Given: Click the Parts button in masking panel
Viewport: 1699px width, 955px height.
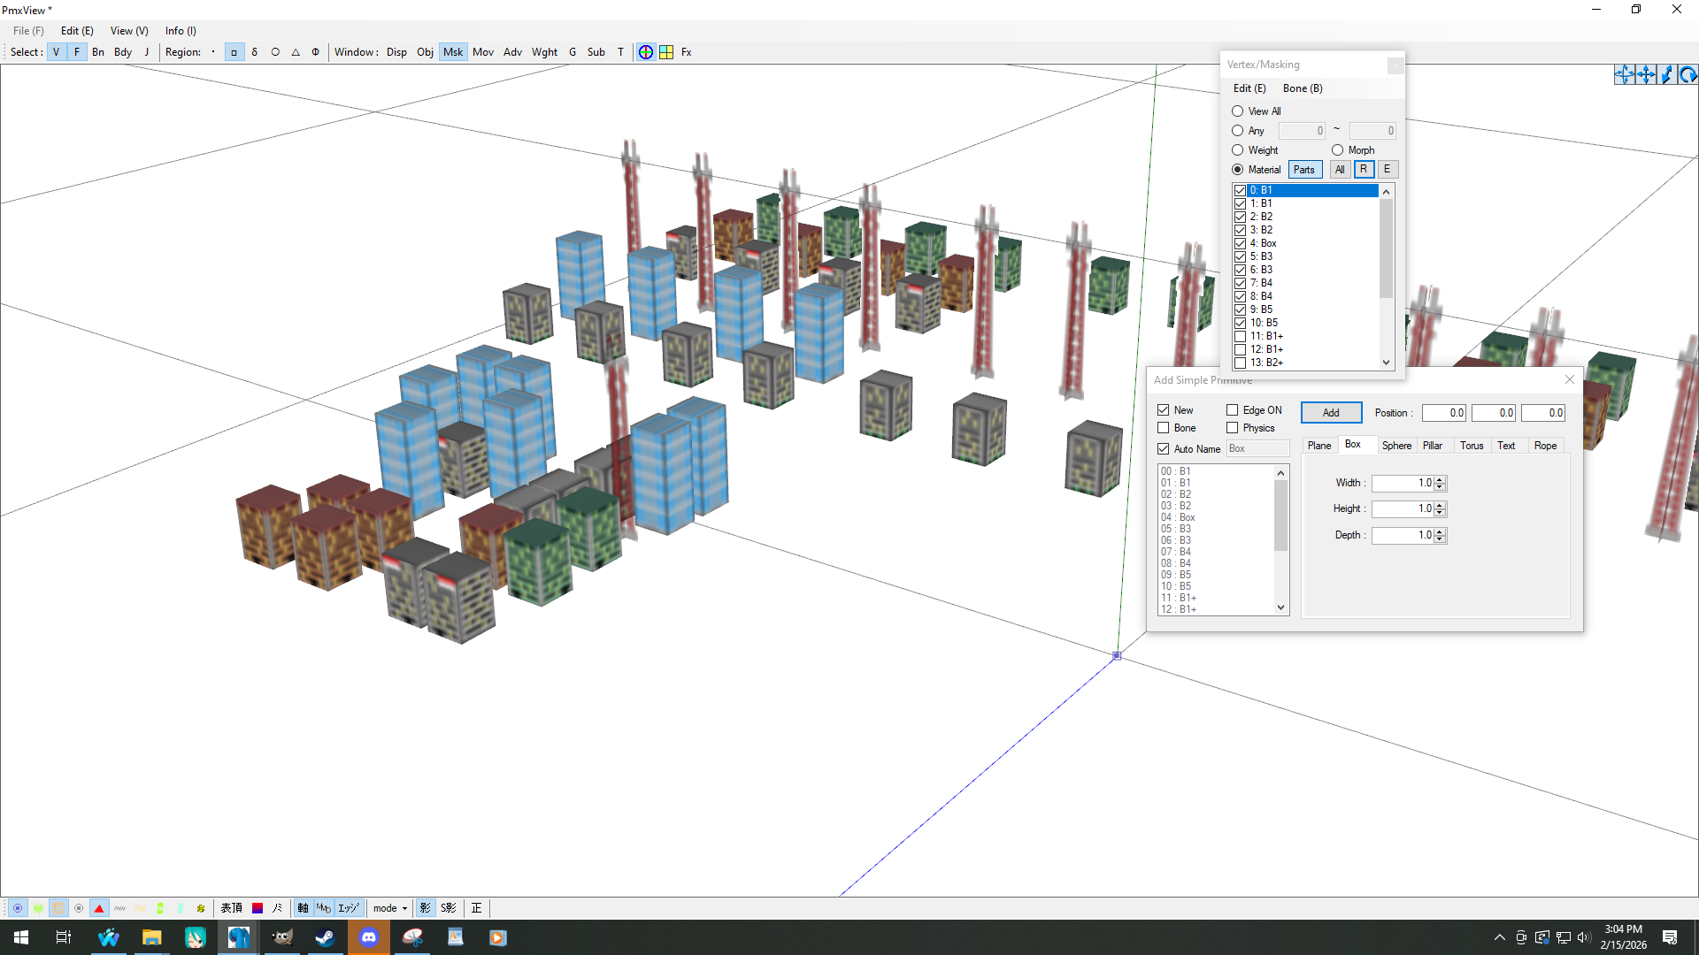Looking at the screenshot, I should pyautogui.click(x=1303, y=170).
